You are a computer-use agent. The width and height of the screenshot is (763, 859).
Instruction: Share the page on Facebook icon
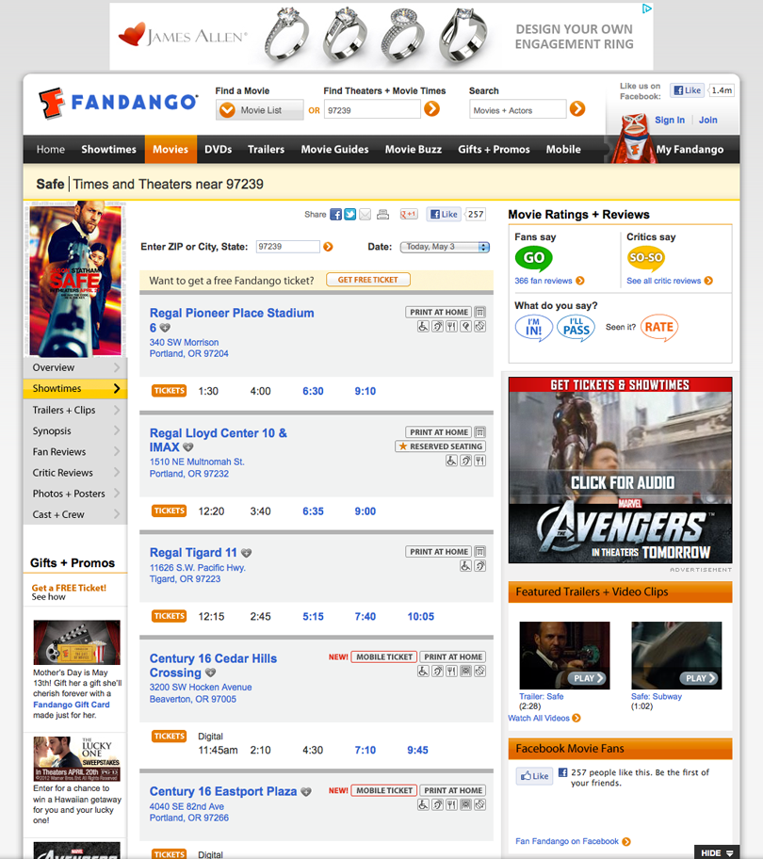335,214
